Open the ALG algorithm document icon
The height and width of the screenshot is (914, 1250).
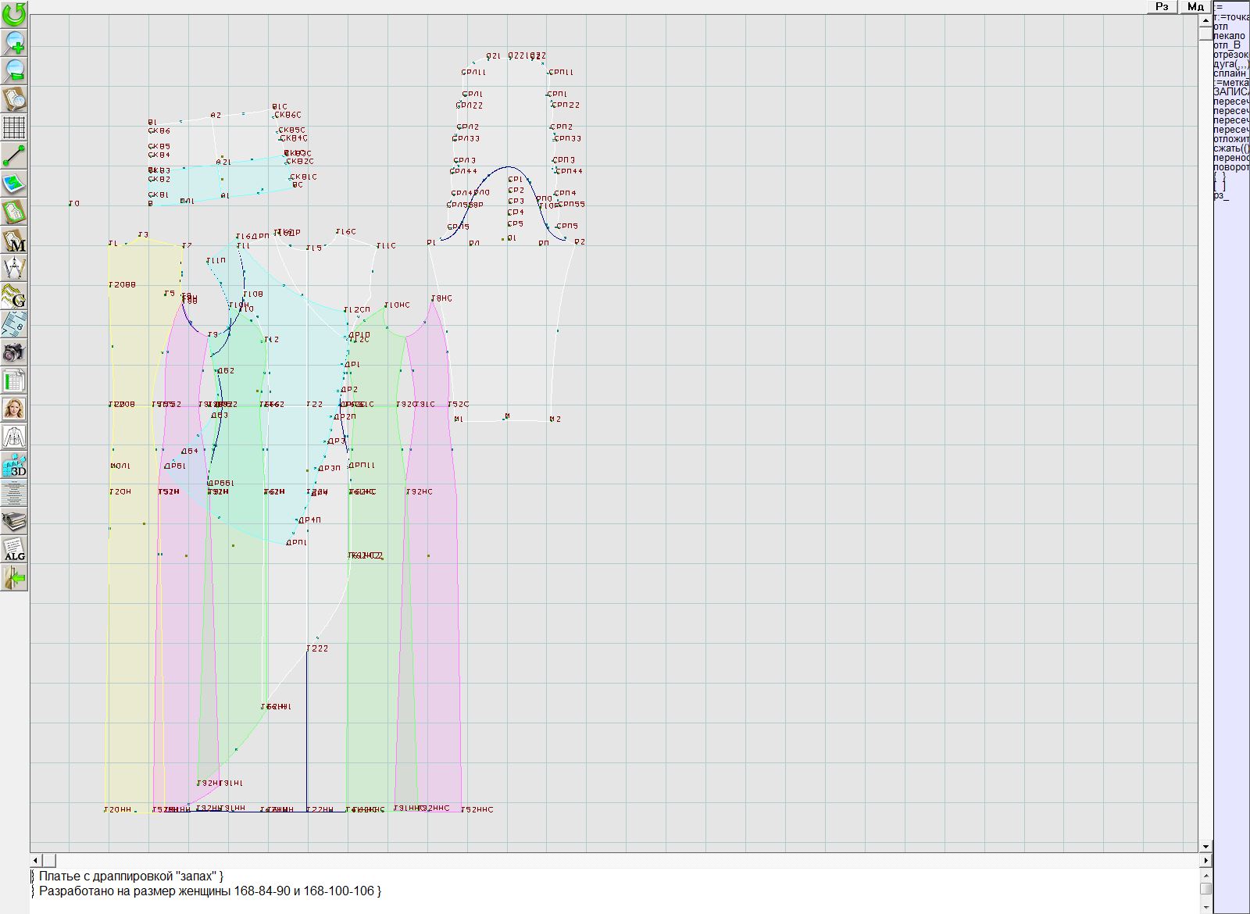point(14,549)
